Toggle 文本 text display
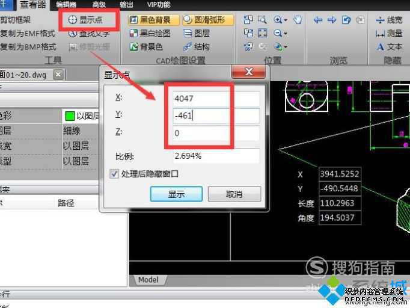410x308 pixels. click(389, 47)
